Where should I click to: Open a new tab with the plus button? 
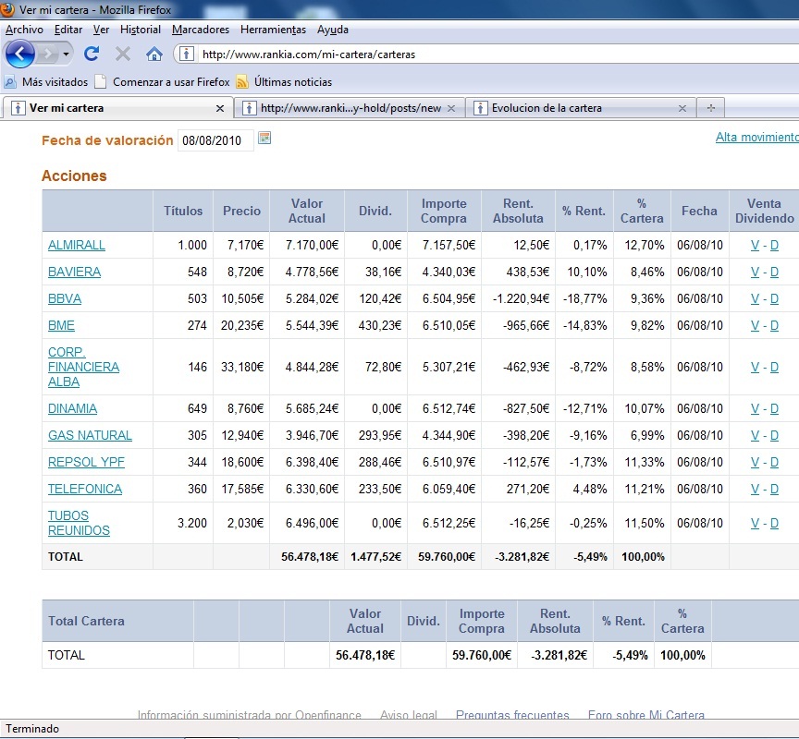(710, 108)
